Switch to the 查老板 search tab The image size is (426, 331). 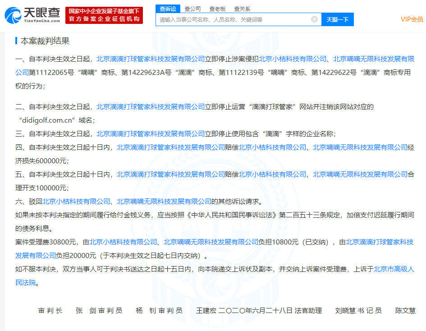tap(217, 9)
